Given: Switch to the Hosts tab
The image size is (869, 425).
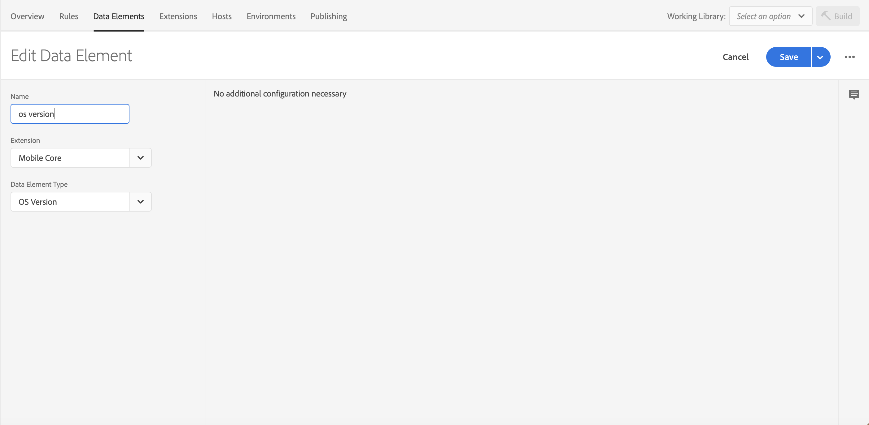Looking at the screenshot, I should coord(222,16).
